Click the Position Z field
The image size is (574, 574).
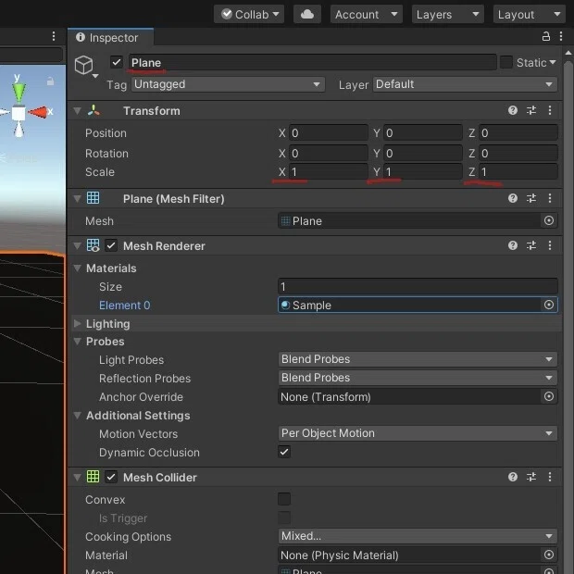[x=518, y=133]
